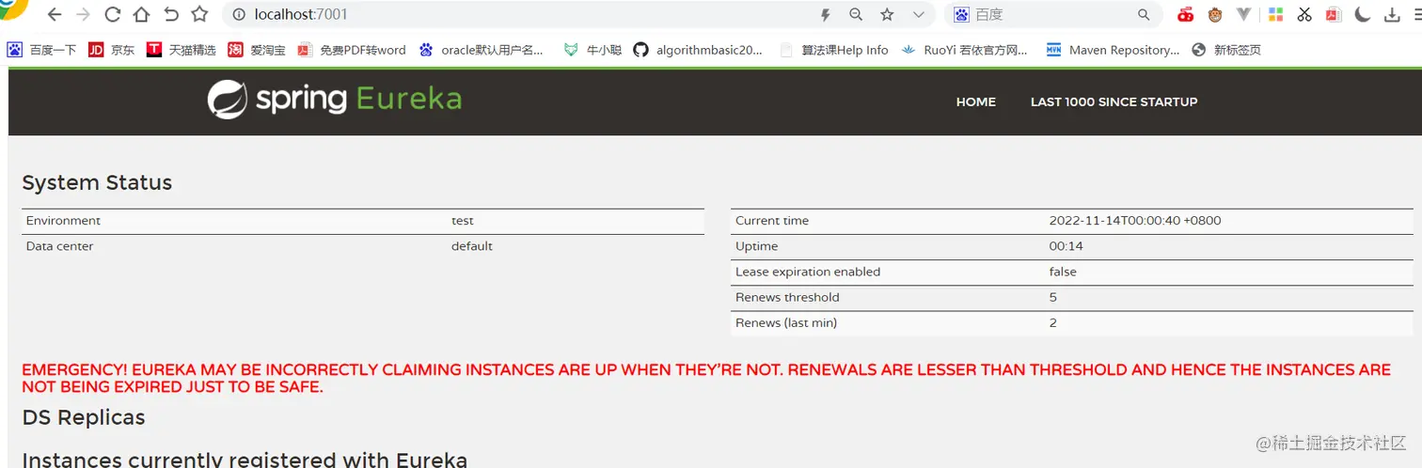Click the 'Lease expiration enabled' label
This screenshot has height=468, width=1422.
point(808,272)
